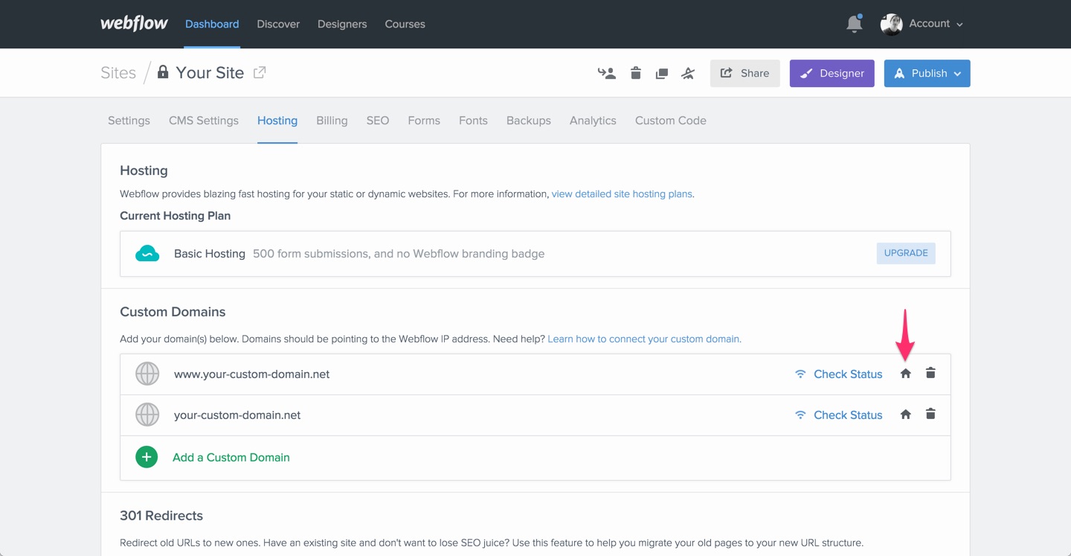The width and height of the screenshot is (1071, 556).
Task: Click the green plus add domain icon
Action: pyautogui.click(x=147, y=457)
